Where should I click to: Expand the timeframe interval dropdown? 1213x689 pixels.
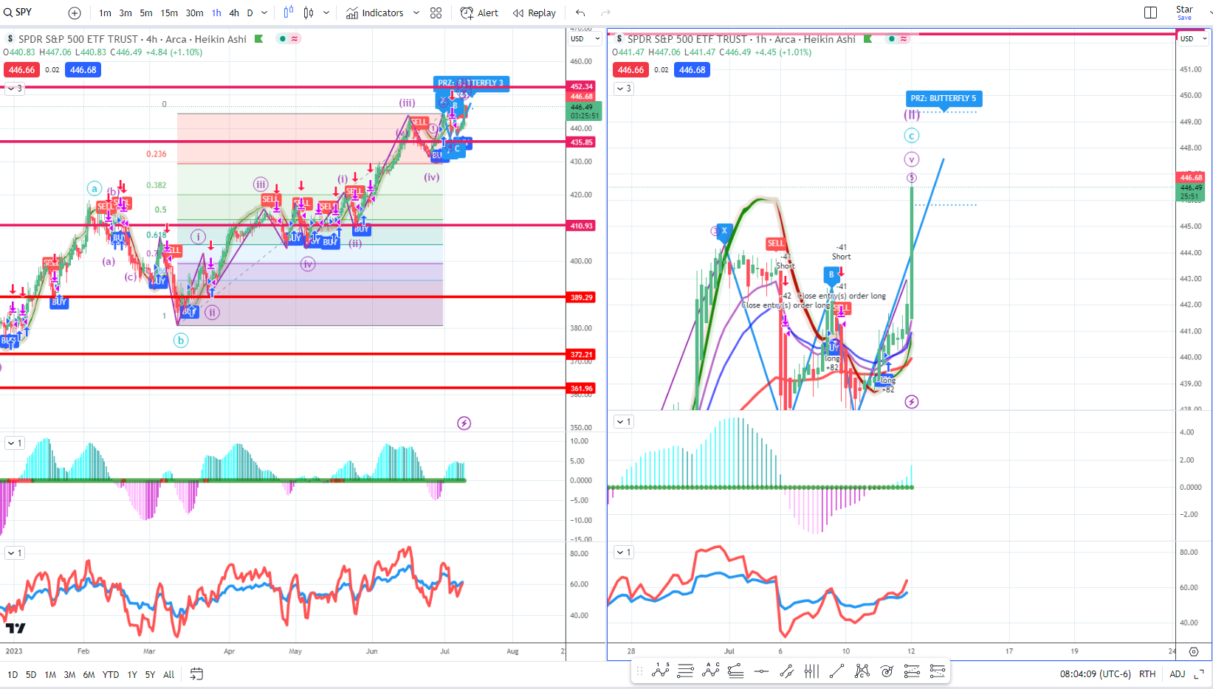click(264, 13)
